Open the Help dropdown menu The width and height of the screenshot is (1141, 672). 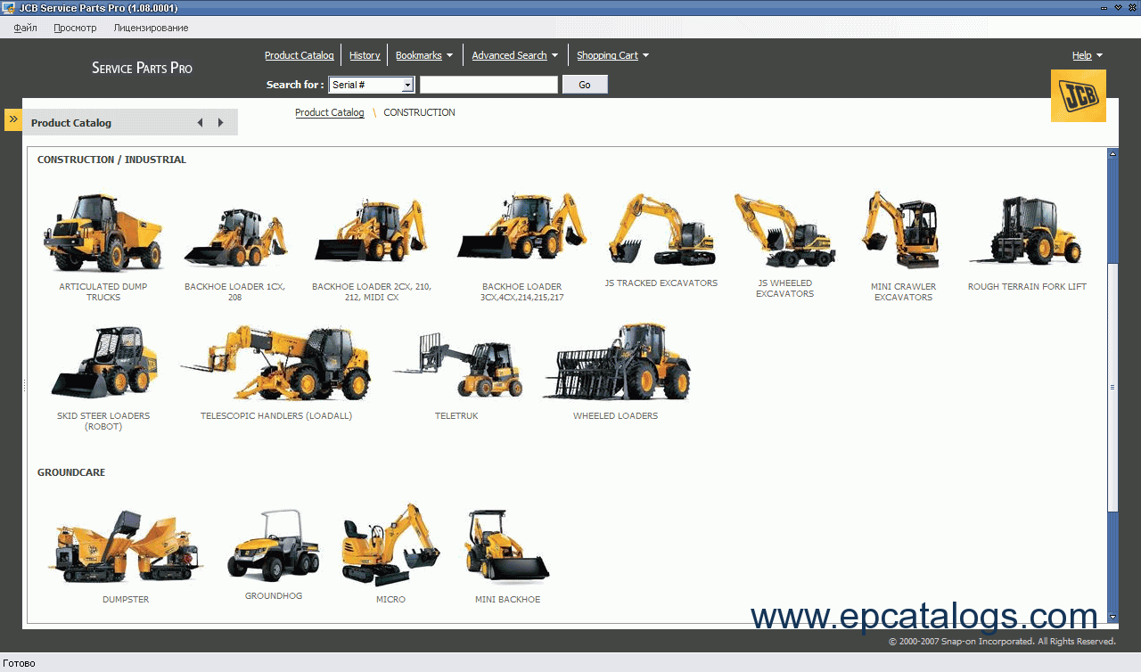[x=1088, y=55]
